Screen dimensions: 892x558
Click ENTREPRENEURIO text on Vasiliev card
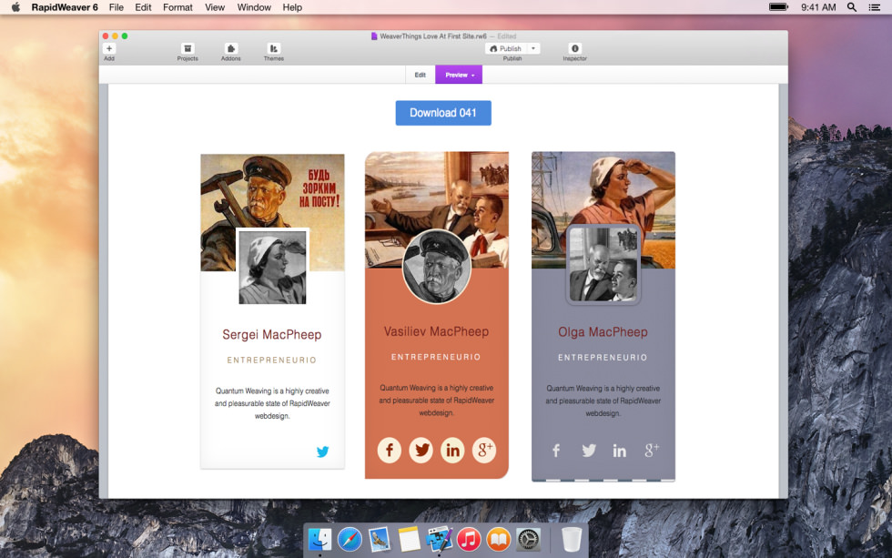436,357
